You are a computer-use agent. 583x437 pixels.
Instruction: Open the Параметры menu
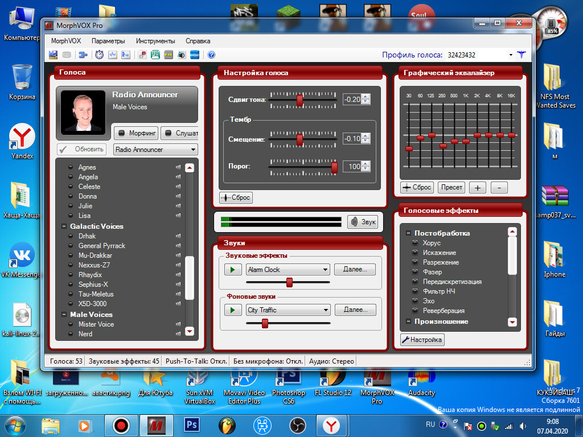point(108,41)
